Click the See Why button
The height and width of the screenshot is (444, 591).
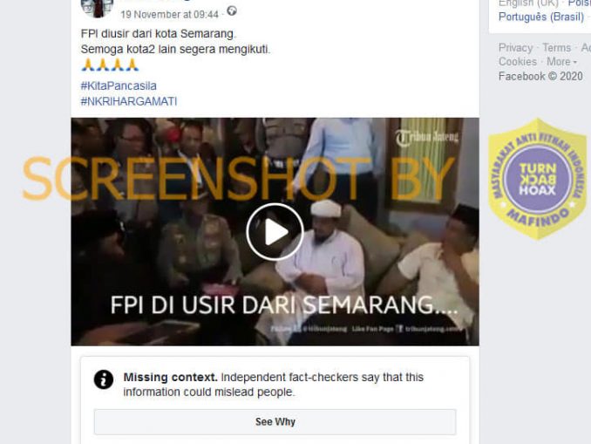tap(275, 421)
